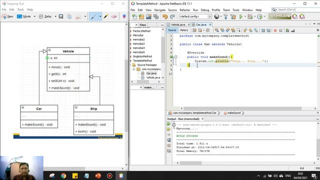
Task: Expand the FactoryMethod project node
Action: (131, 31)
